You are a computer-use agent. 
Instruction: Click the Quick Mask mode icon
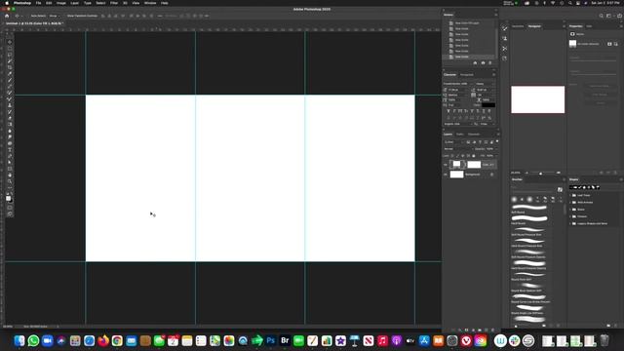coord(10,208)
